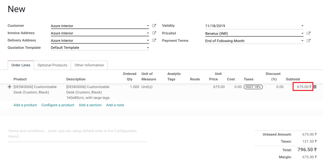The image size is (323, 164).
Task: Sort by Product column header
Action: tap(20, 79)
